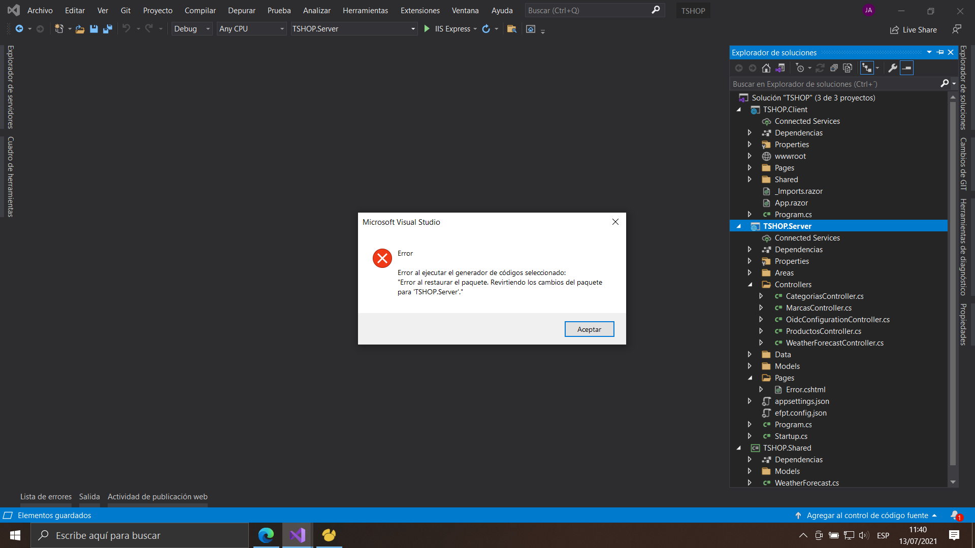Screen dimensions: 975x548
Task: Expand ProductosController.cs node
Action: click(761, 331)
